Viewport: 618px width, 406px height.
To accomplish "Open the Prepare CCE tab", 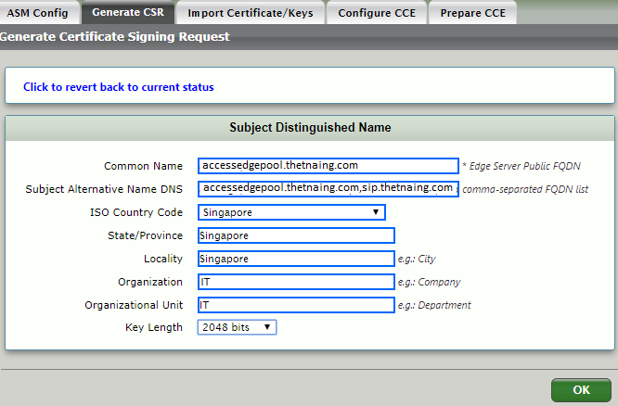I will coord(472,13).
